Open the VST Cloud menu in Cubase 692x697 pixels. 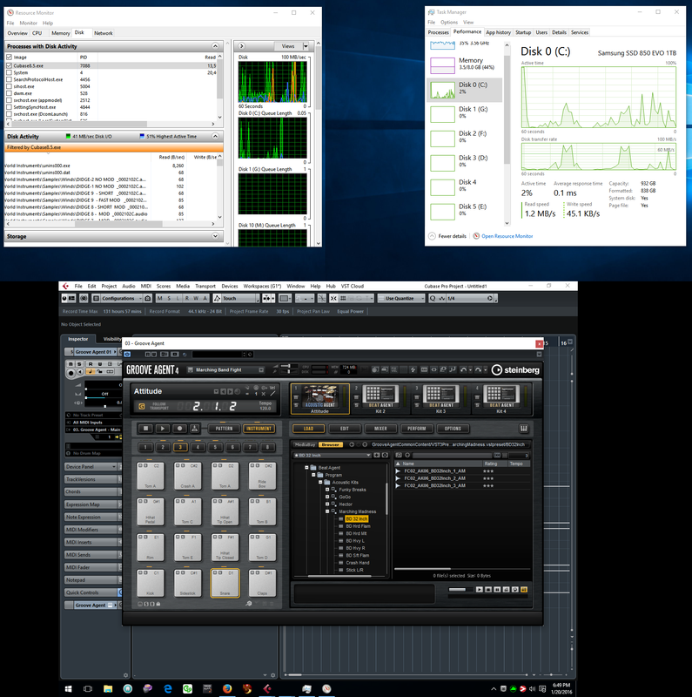tap(353, 287)
